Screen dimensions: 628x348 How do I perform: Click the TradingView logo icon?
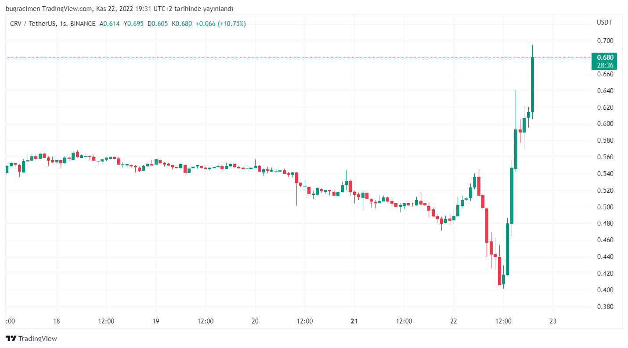coord(11,338)
